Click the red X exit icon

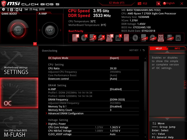point(182,4)
